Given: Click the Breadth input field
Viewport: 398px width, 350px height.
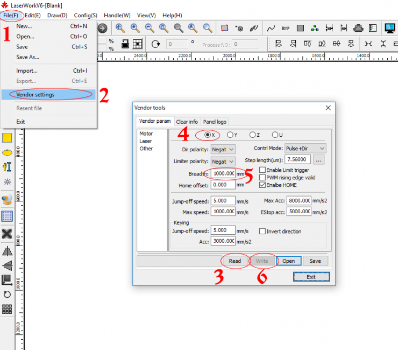Looking at the screenshot, I should (223, 173).
